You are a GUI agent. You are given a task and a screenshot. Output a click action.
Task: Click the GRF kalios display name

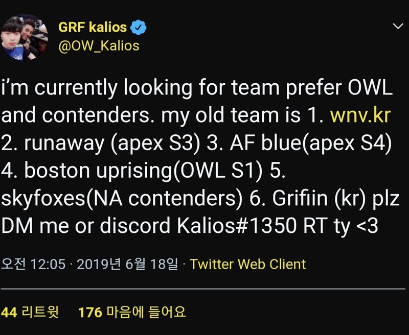pos(93,27)
